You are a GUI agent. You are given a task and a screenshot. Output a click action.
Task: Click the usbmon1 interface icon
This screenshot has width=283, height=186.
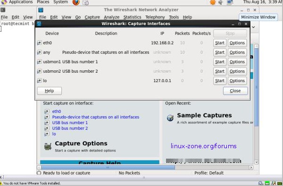(x=39, y=62)
